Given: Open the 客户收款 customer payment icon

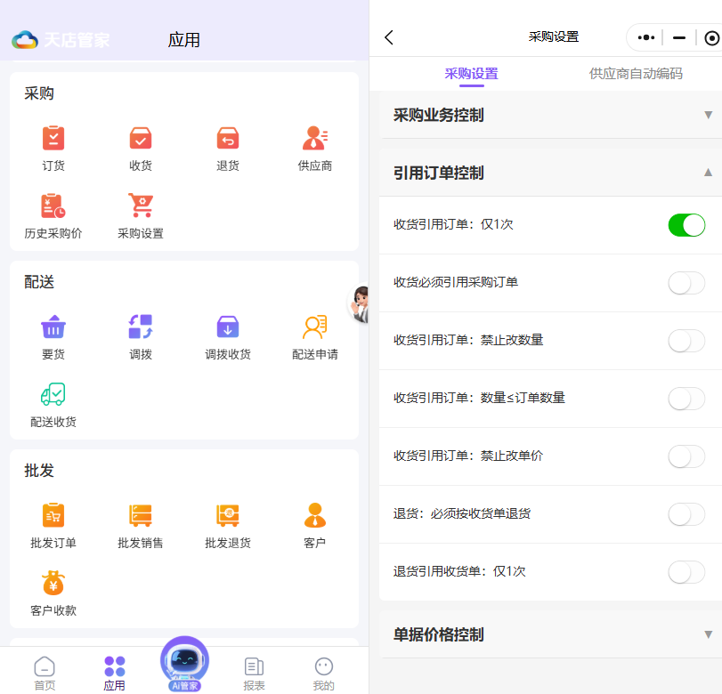Looking at the screenshot, I should click(x=53, y=585).
